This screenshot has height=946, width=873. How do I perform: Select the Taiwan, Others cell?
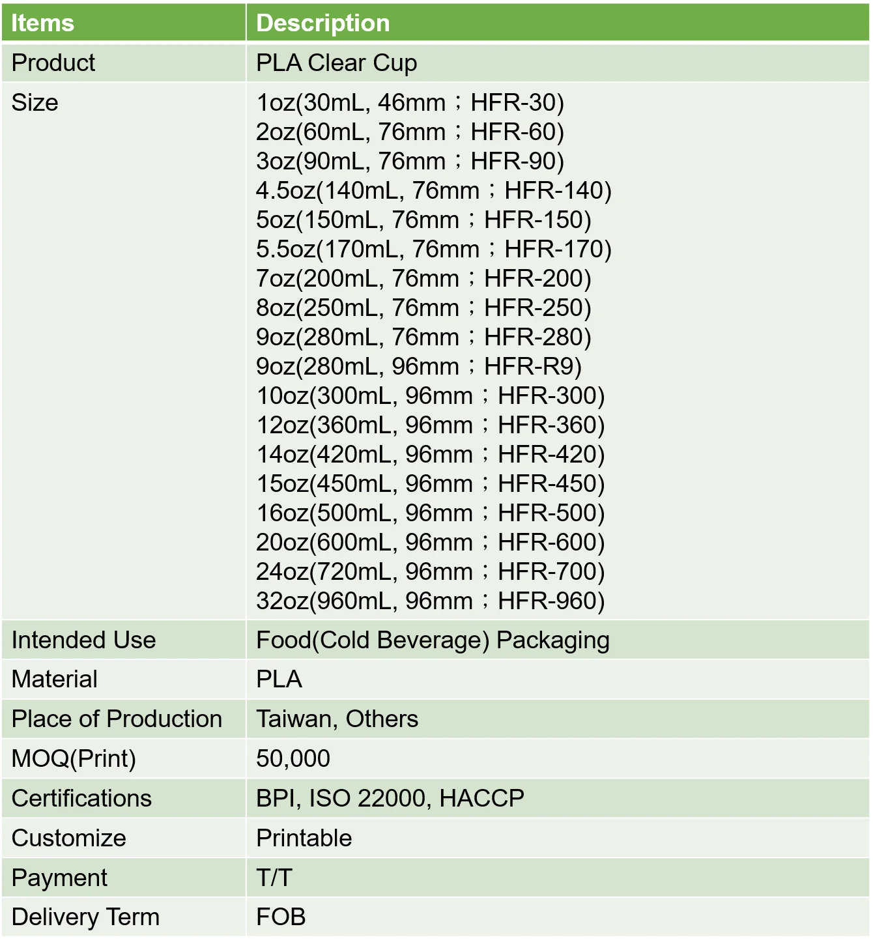coord(337,719)
